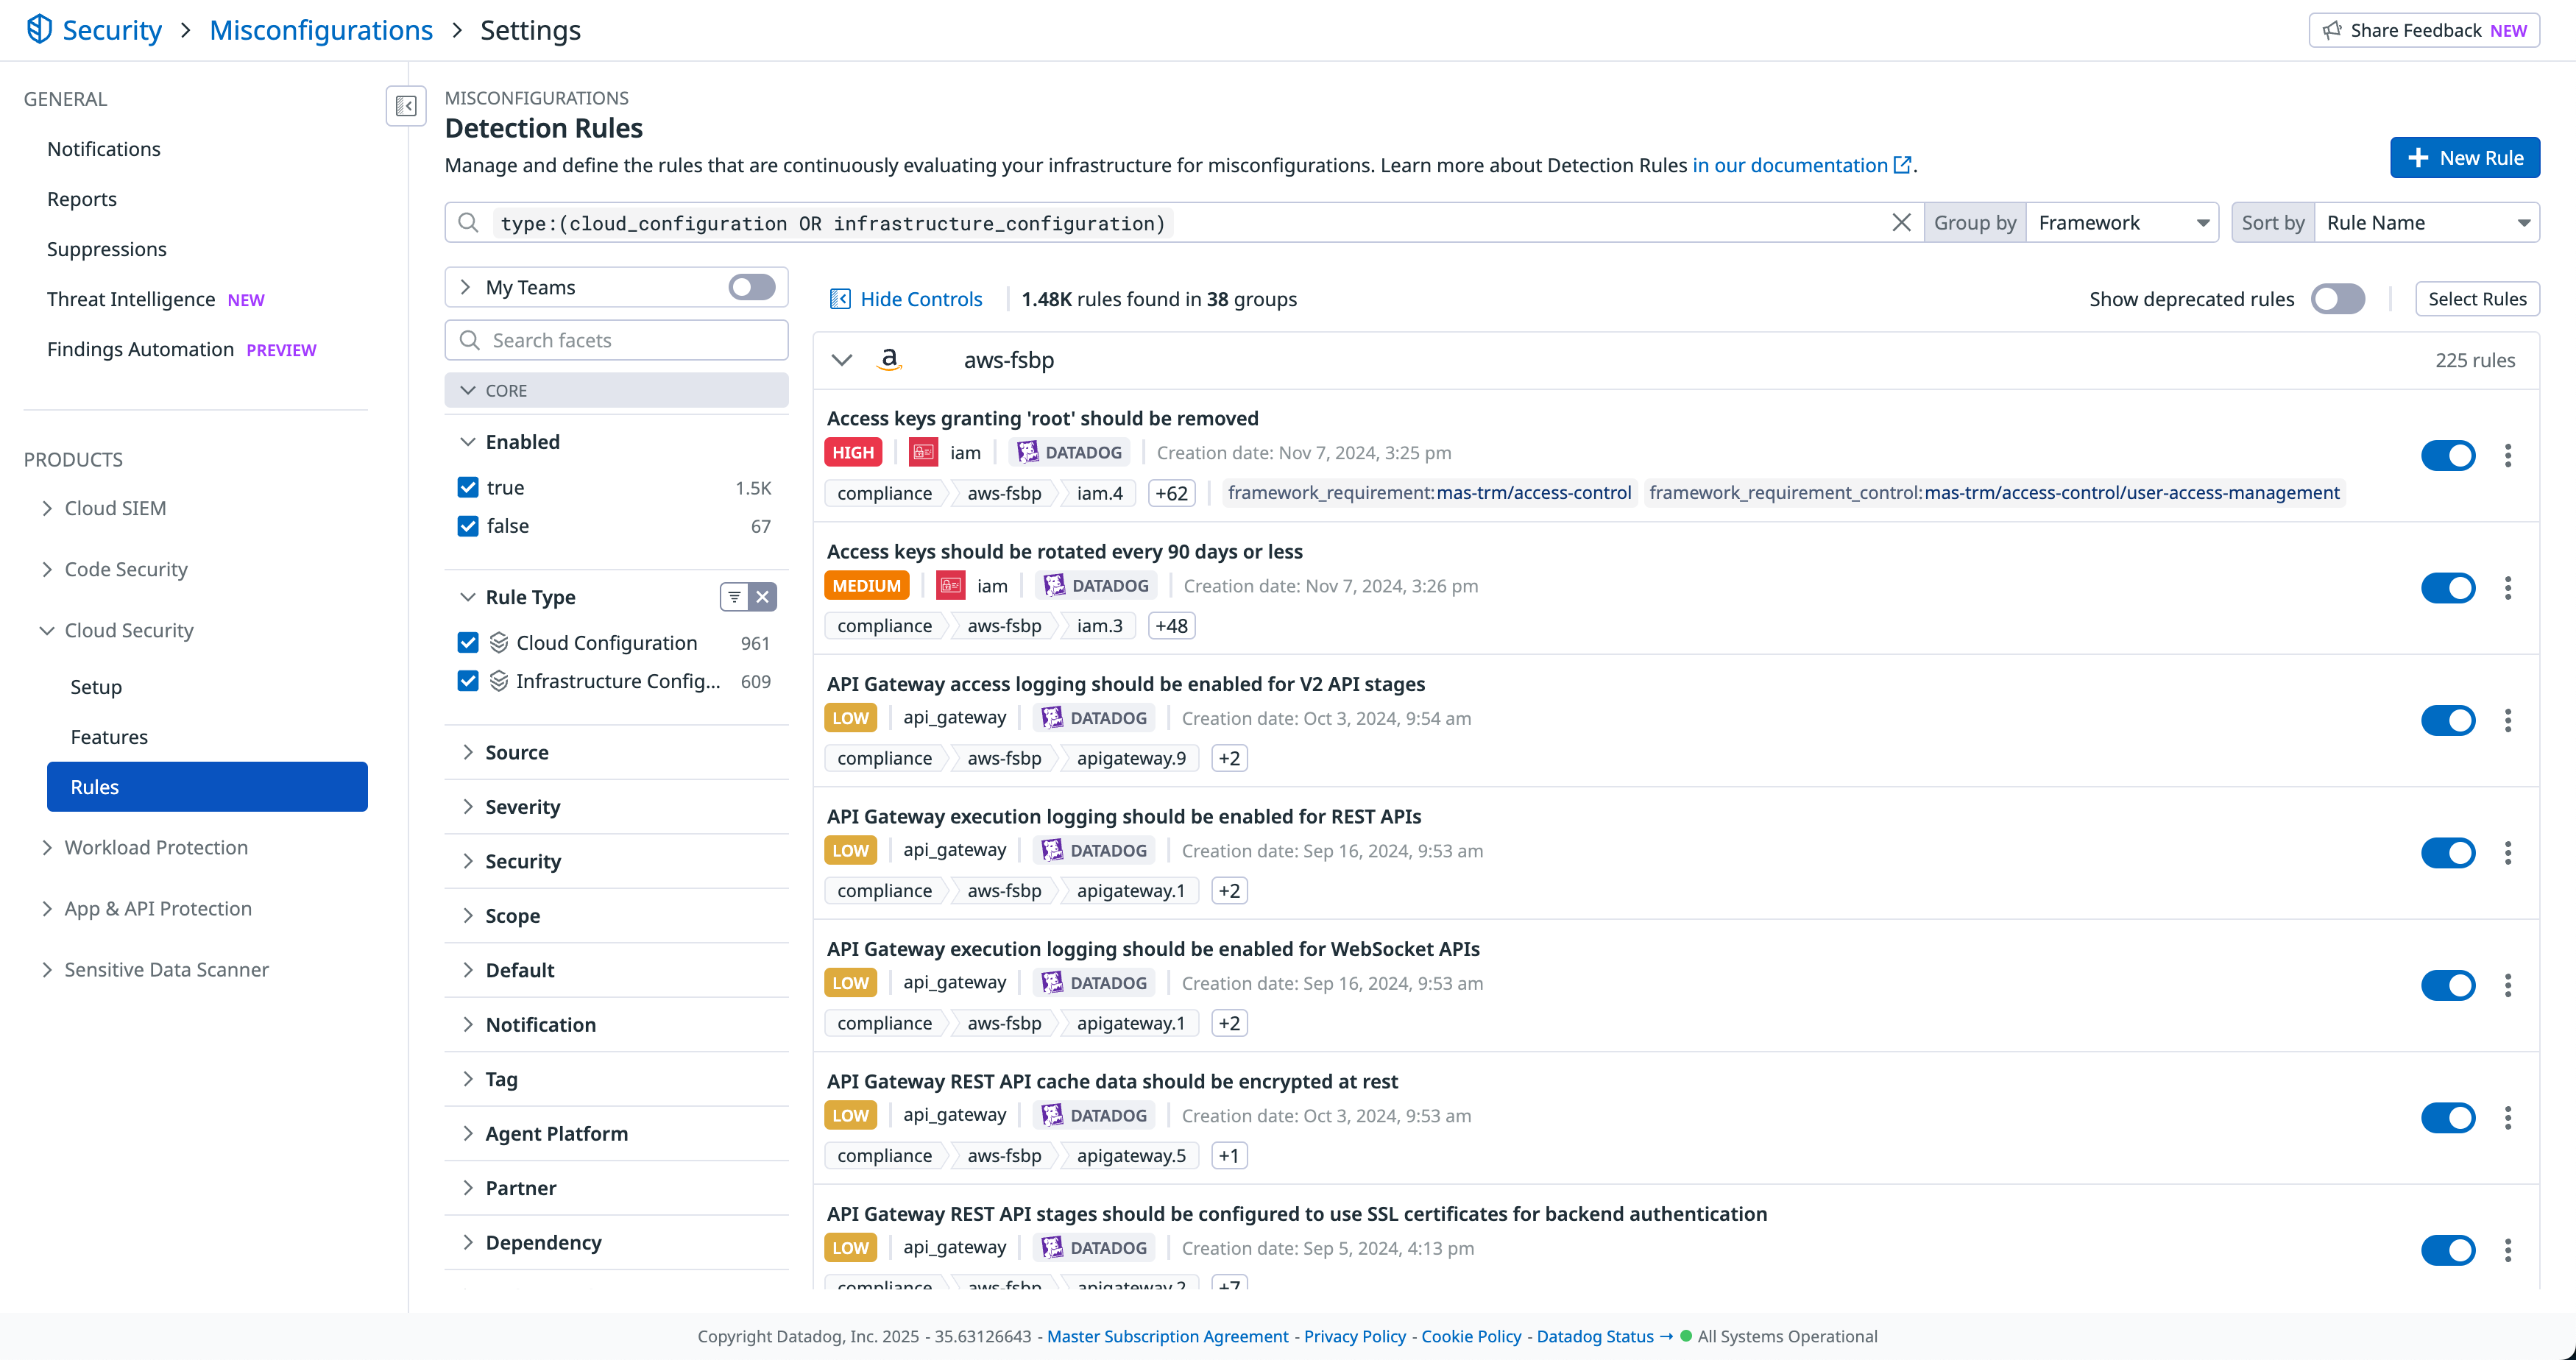
Task: Open the Sort by Rule Name dropdown
Action: (2426, 223)
